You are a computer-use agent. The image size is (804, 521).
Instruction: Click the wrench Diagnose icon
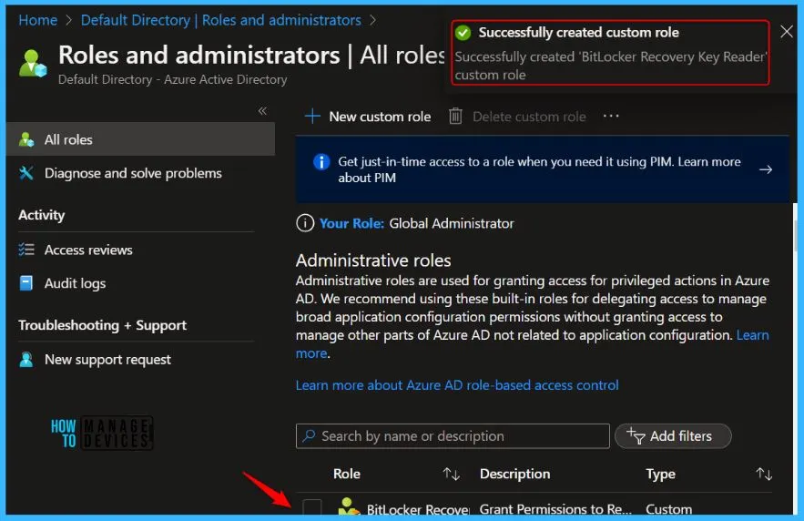26,173
